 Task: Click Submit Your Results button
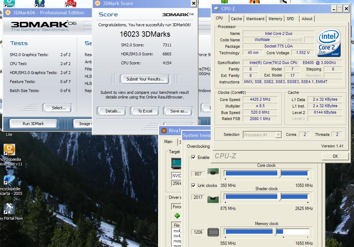point(145,79)
